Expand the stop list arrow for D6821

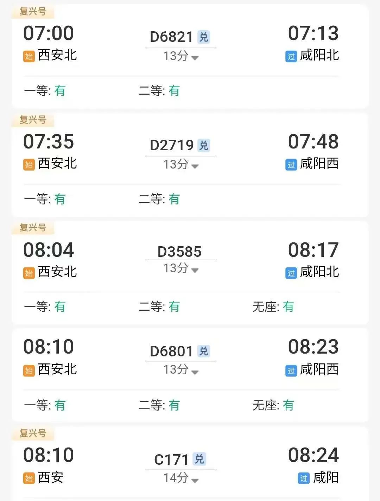tap(195, 58)
